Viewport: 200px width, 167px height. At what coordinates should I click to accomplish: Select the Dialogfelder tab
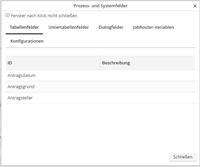pyautogui.click(x=111, y=27)
